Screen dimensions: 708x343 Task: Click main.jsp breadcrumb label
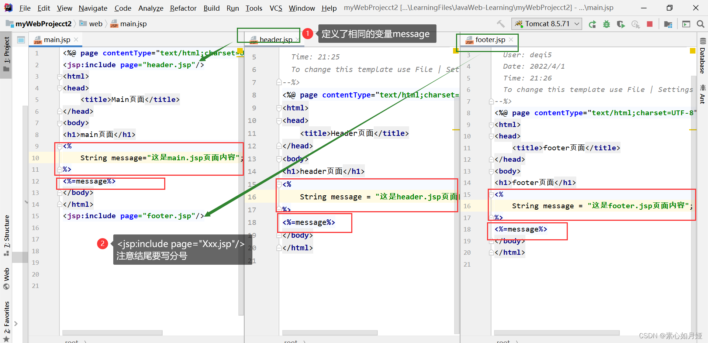(x=133, y=24)
